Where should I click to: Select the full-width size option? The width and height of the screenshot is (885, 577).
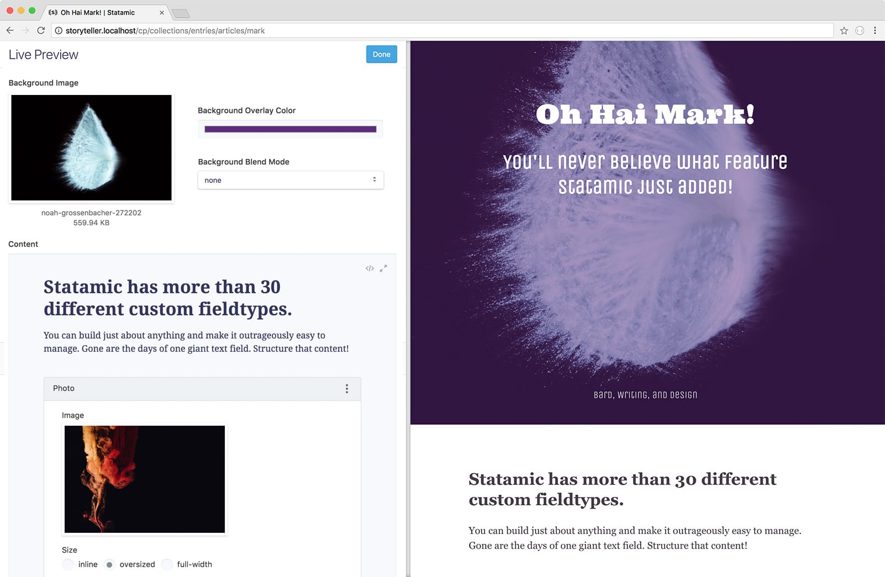click(x=167, y=564)
